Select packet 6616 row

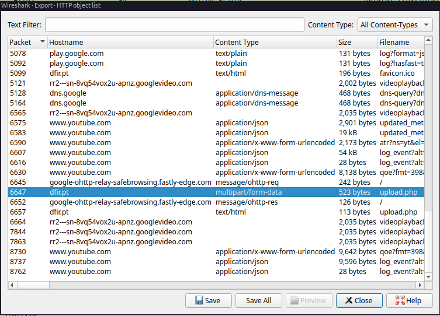point(216,163)
